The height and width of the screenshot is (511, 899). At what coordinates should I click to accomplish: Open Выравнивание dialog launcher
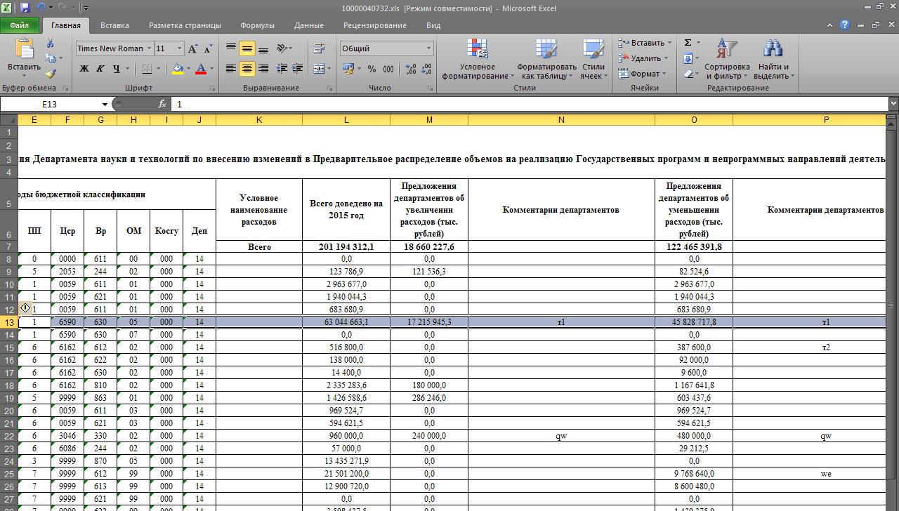[330, 88]
